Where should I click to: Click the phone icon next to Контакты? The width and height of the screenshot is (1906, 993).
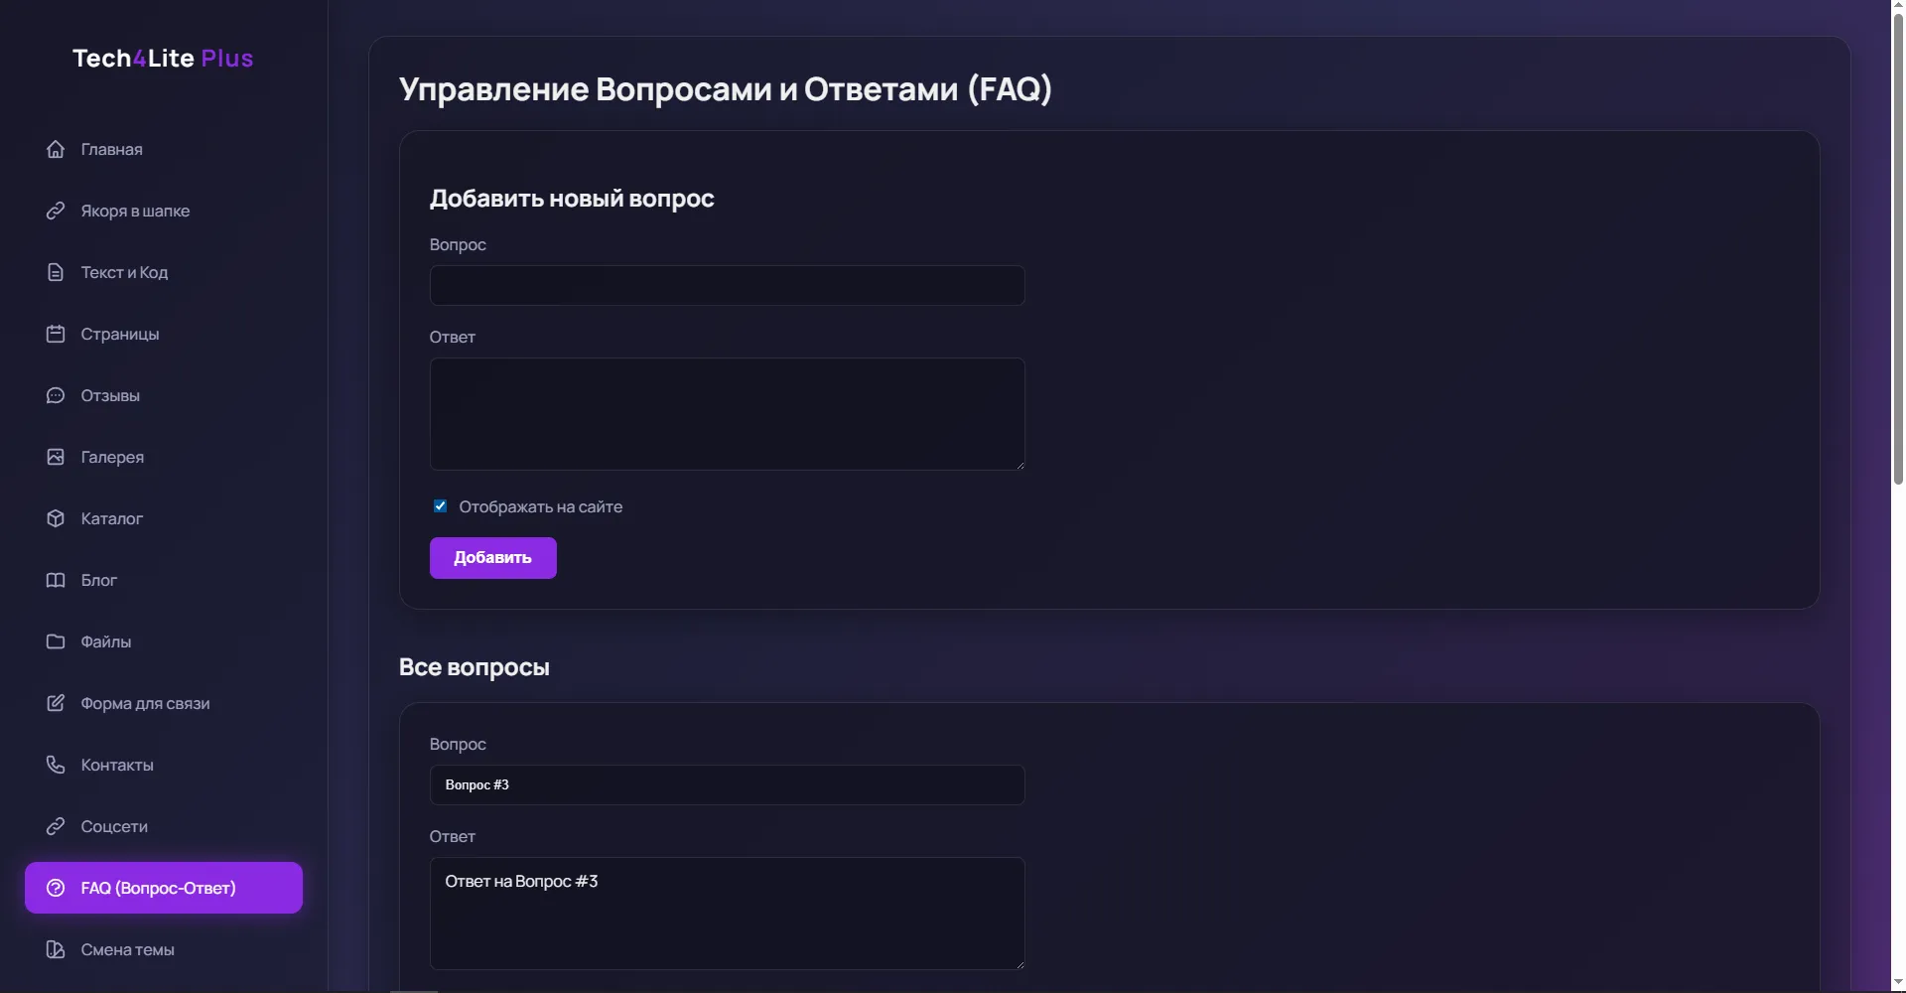tap(56, 765)
